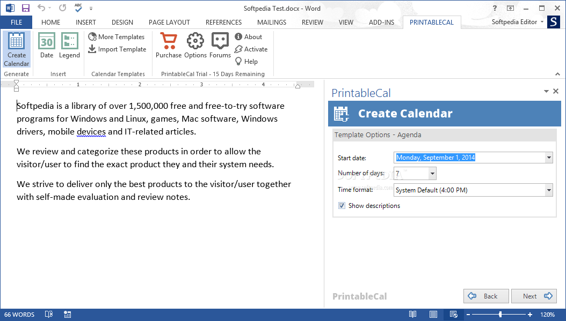Viewport: 566px width, 321px height.
Task: Close the PrintableCal task pane
Action: (556, 91)
